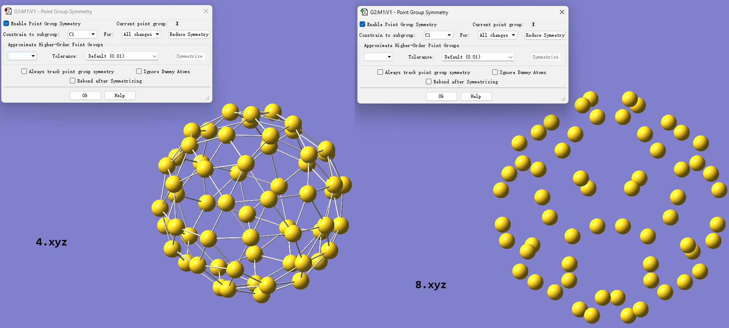
Task: Tick Rebond after Symmetrizing in G1 dialog
Action: (73, 81)
